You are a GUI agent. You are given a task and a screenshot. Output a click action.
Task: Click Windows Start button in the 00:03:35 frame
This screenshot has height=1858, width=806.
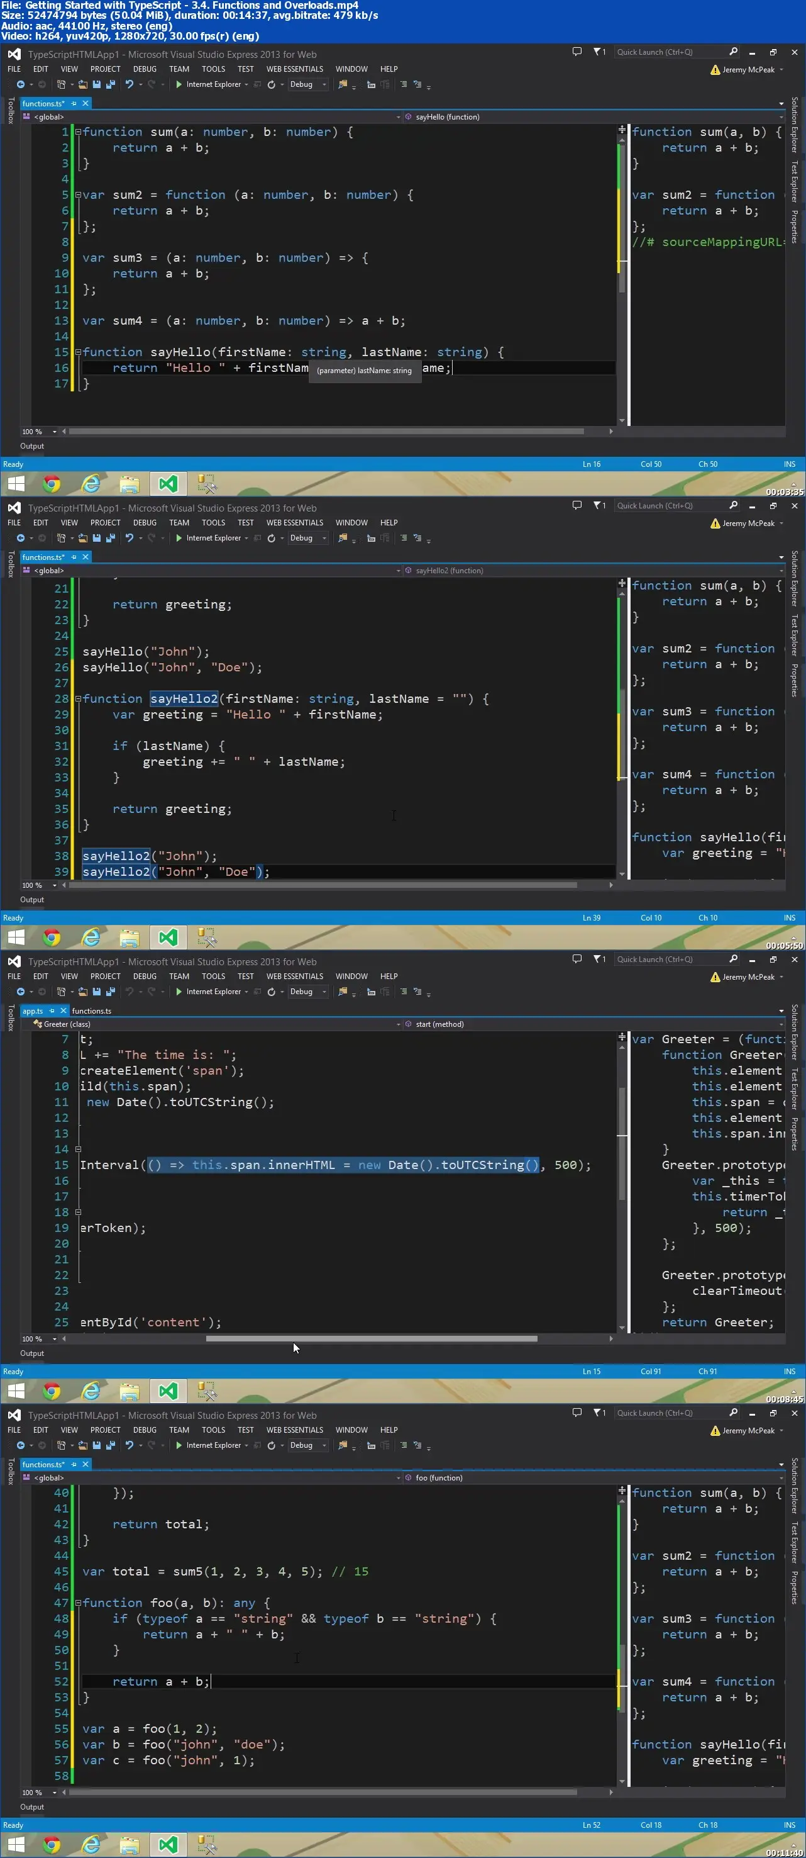[x=16, y=484]
